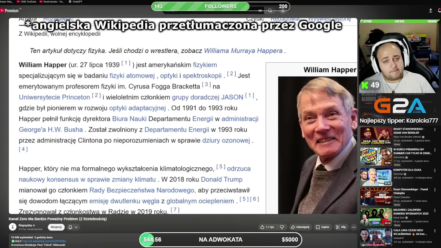This screenshot has height=248, width=441.
Task: Open menu for Komputer dla Izaka video
Action: pyautogui.click(x=435, y=170)
